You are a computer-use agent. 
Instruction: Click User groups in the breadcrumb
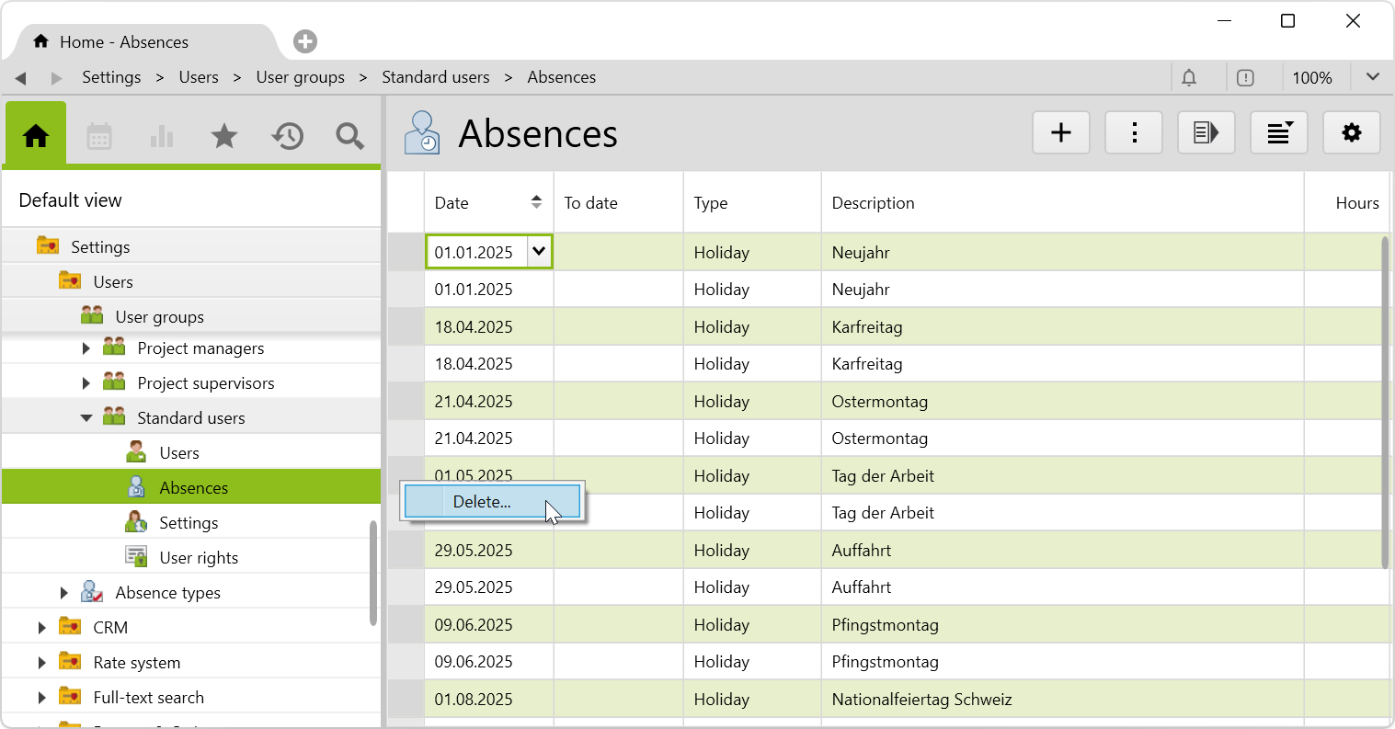pyautogui.click(x=300, y=77)
